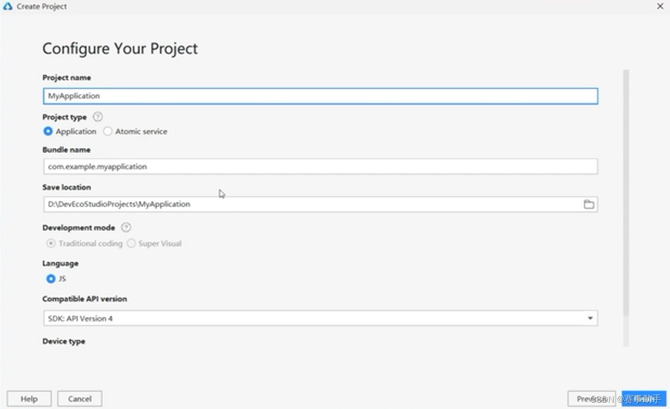This screenshot has height=409, width=670.
Task: Click the Compatible API version label
Action: click(85, 299)
